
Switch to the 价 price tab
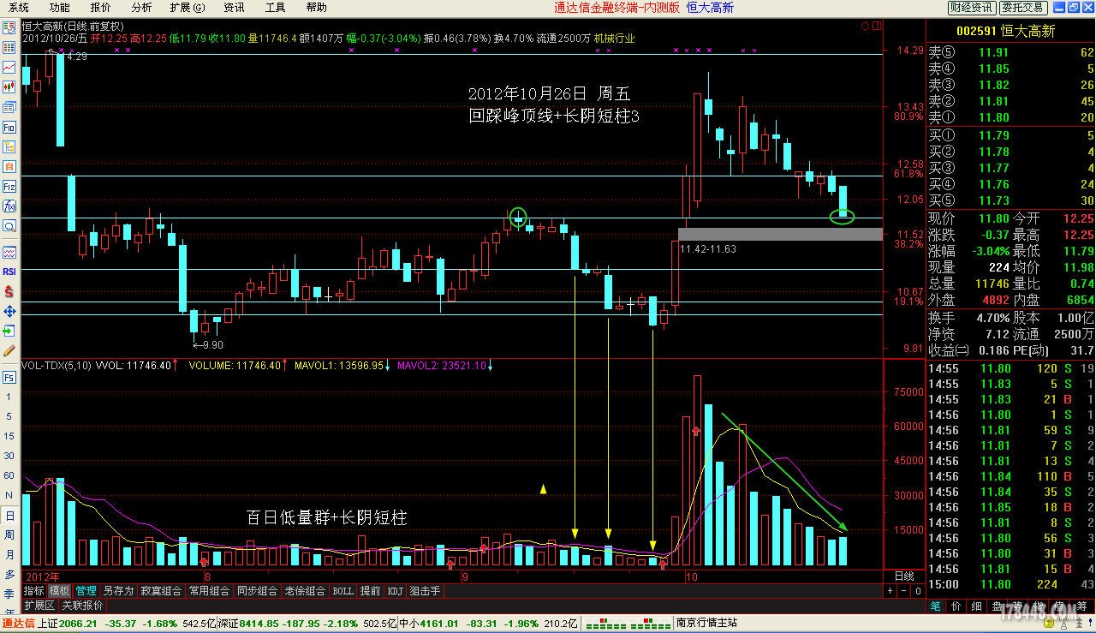[956, 606]
